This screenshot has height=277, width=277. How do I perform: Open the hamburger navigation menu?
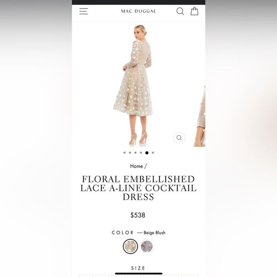click(84, 11)
